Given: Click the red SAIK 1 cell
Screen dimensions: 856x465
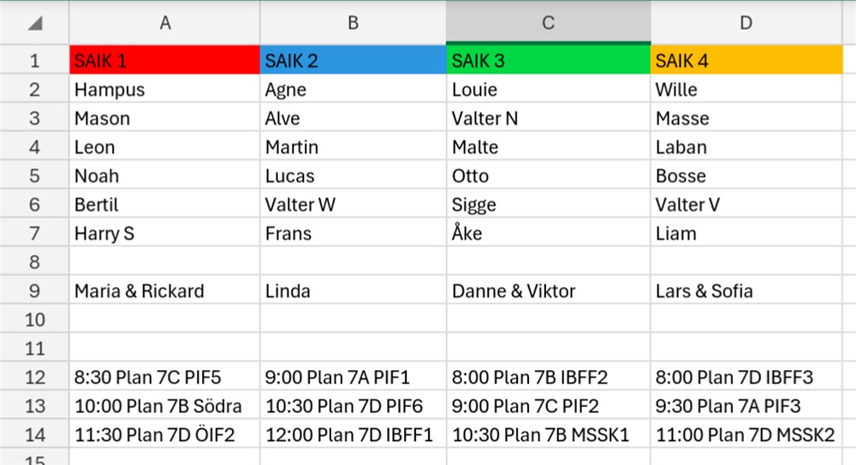Looking at the screenshot, I should 164,60.
